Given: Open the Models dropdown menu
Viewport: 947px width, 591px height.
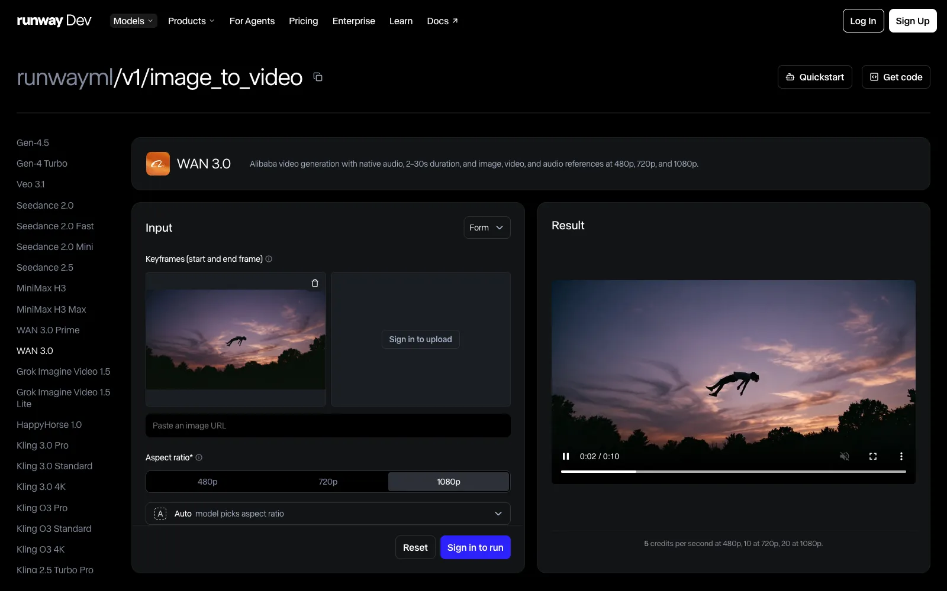Looking at the screenshot, I should point(133,21).
